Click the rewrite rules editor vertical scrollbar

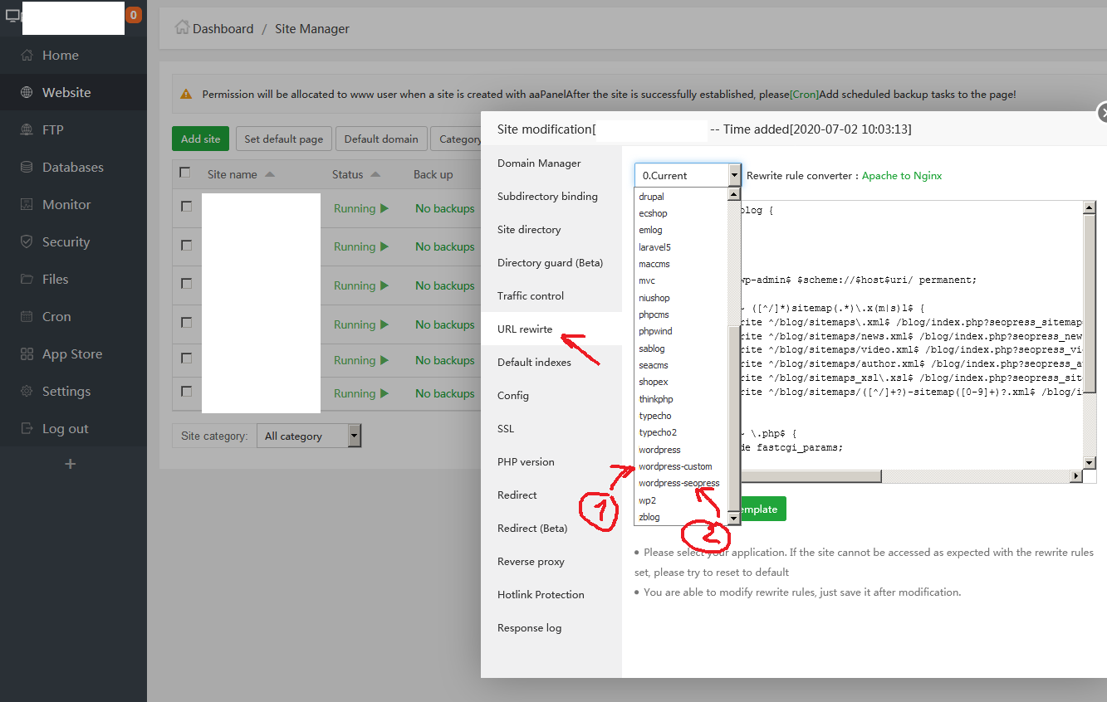tap(1089, 332)
